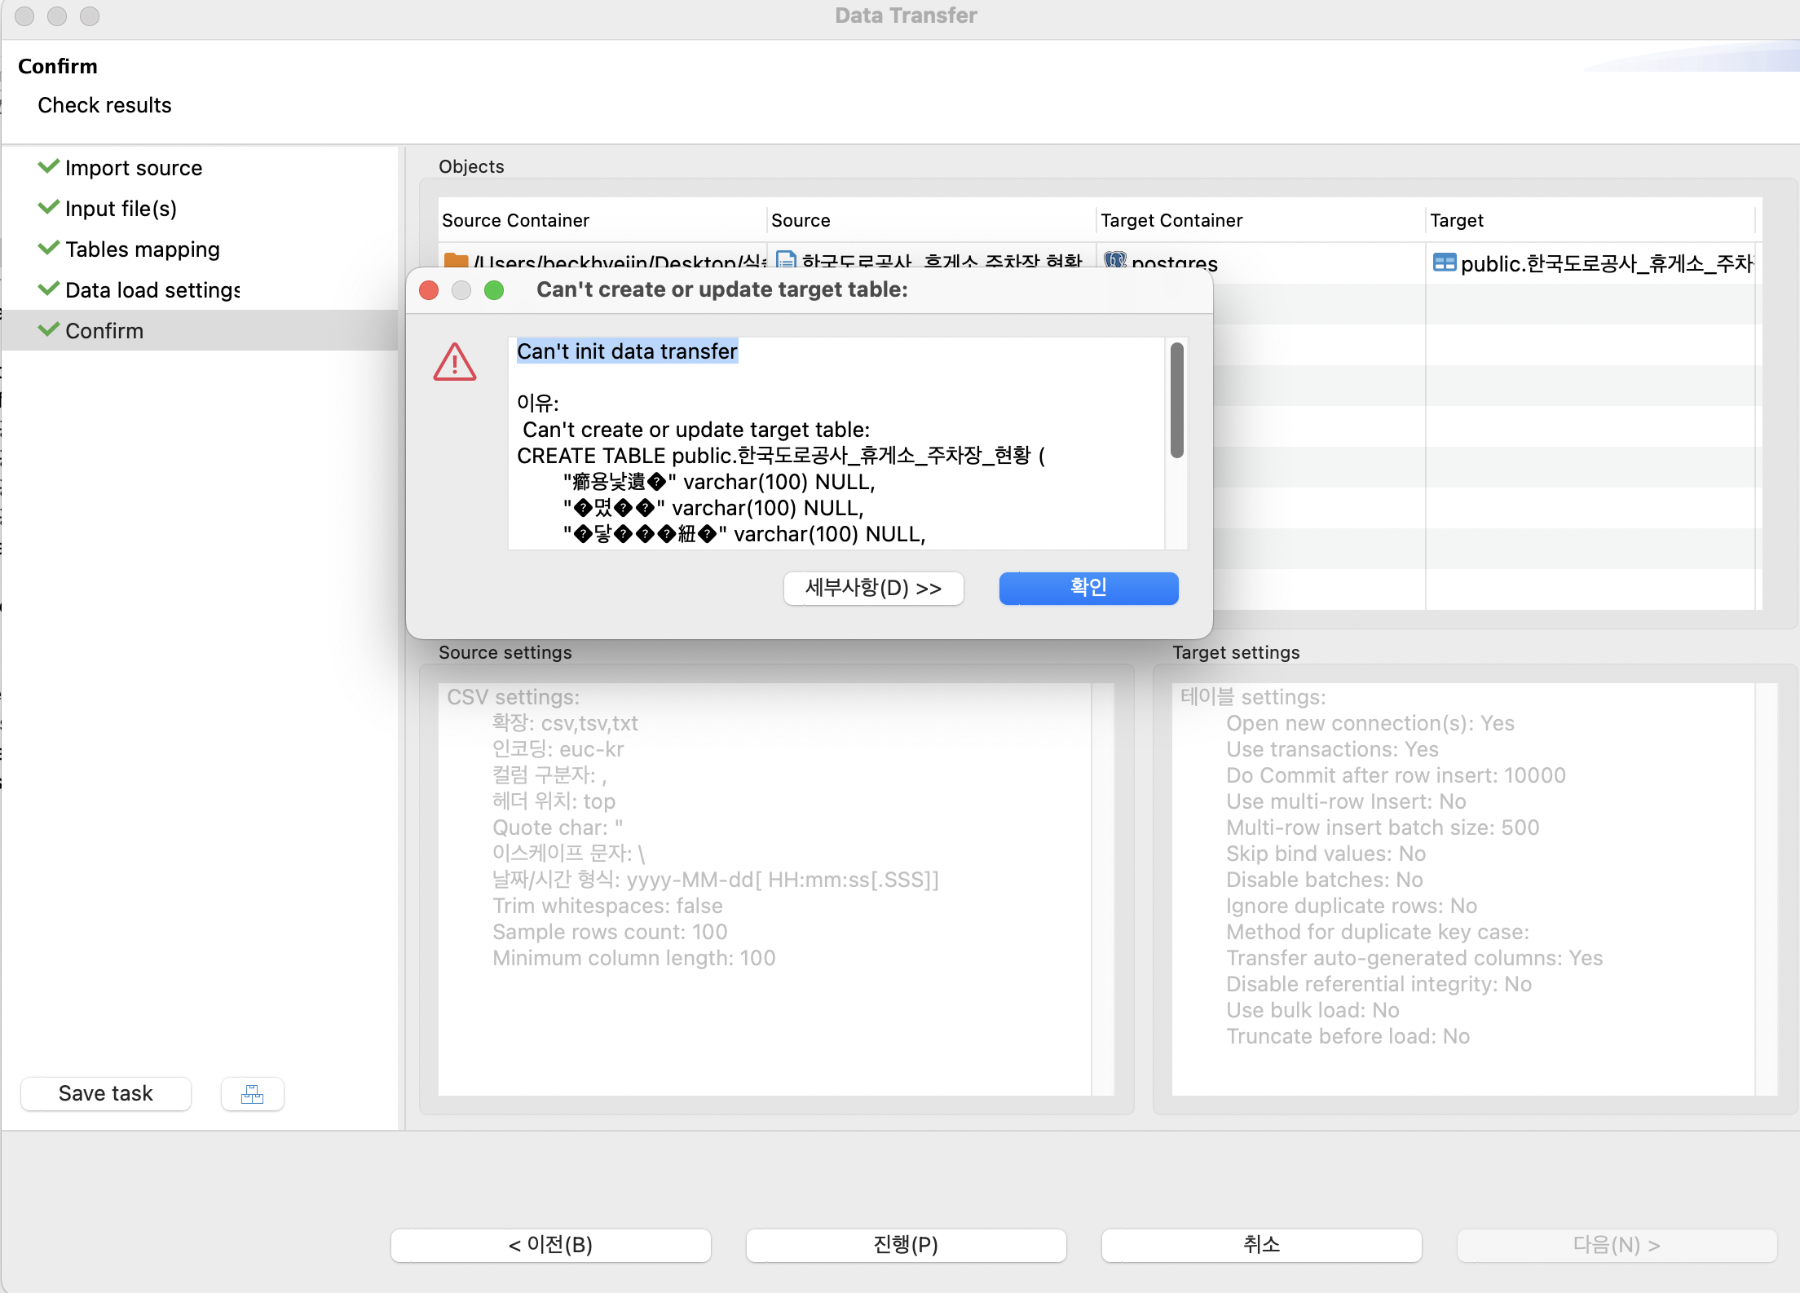This screenshot has width=1800, height=1293.
Task: Open the Data load settings step
Action: [x=152, y=290]
